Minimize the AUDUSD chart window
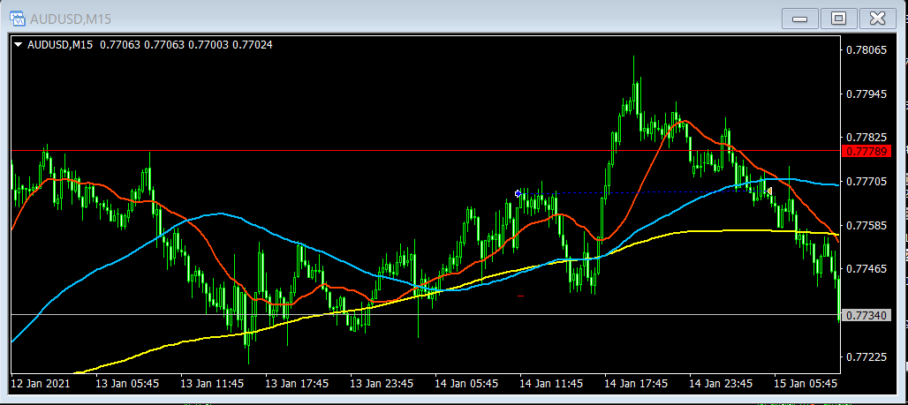Screen dimensions: 908x405 [x=799, y=19]
